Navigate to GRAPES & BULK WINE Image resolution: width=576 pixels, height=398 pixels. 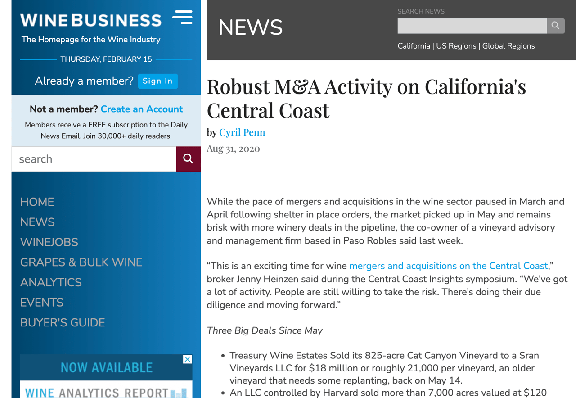tap(81, 262)
